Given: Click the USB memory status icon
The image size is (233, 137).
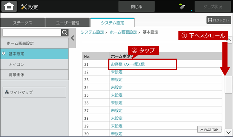Looking at the screenshot, I should tap(182, 6).
